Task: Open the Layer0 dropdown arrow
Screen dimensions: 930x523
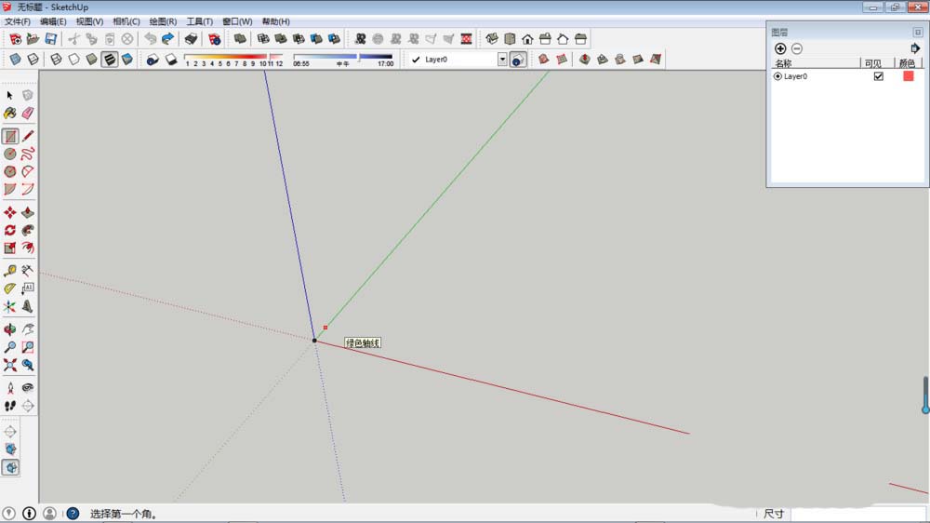Action: pyautogui.click(x=502, y=60)
